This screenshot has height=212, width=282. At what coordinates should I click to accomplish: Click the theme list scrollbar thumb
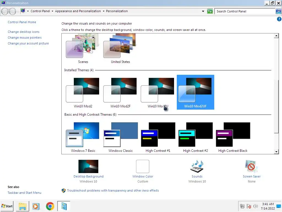tap(276, 106)
